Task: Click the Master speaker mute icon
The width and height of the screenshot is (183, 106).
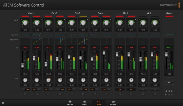Action: tap(166, 95)
